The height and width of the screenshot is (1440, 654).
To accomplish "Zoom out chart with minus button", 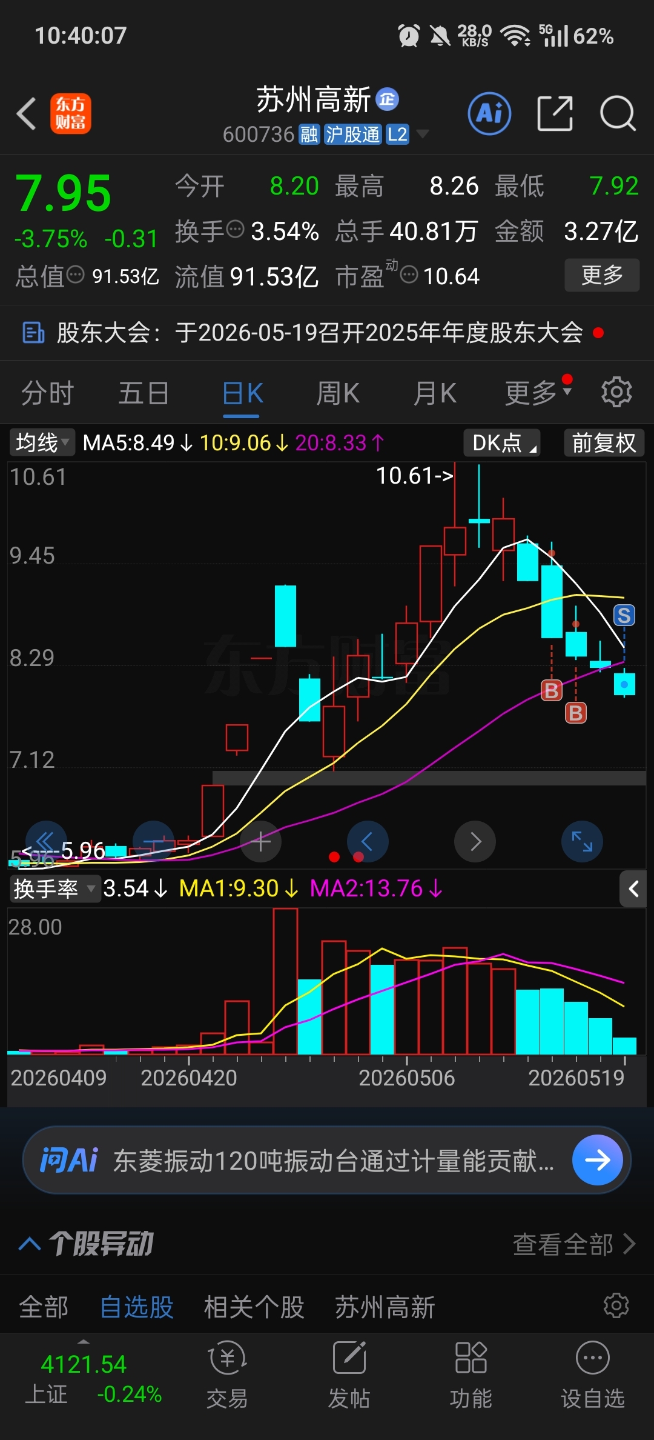I will 154,841.
